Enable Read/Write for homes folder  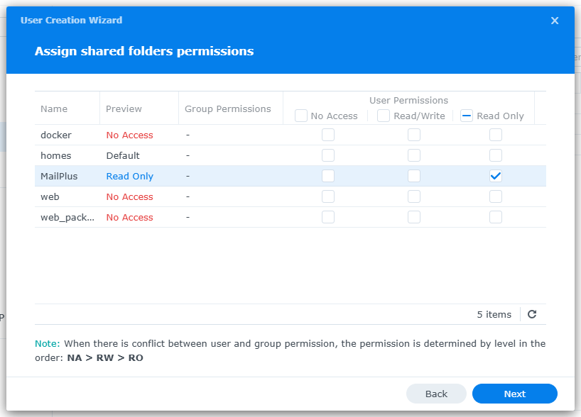(x=414, y=155)
